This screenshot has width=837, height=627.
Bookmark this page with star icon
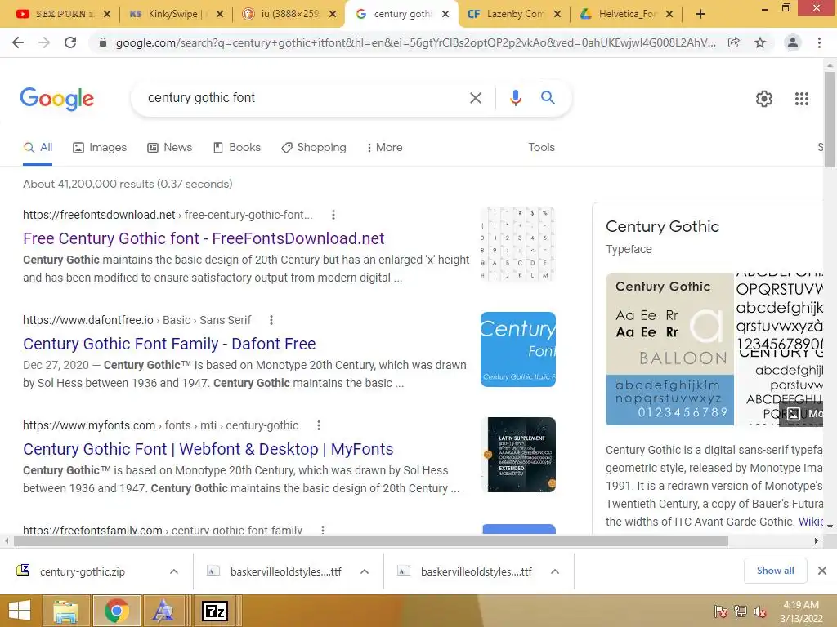click(x=760, y=42)
